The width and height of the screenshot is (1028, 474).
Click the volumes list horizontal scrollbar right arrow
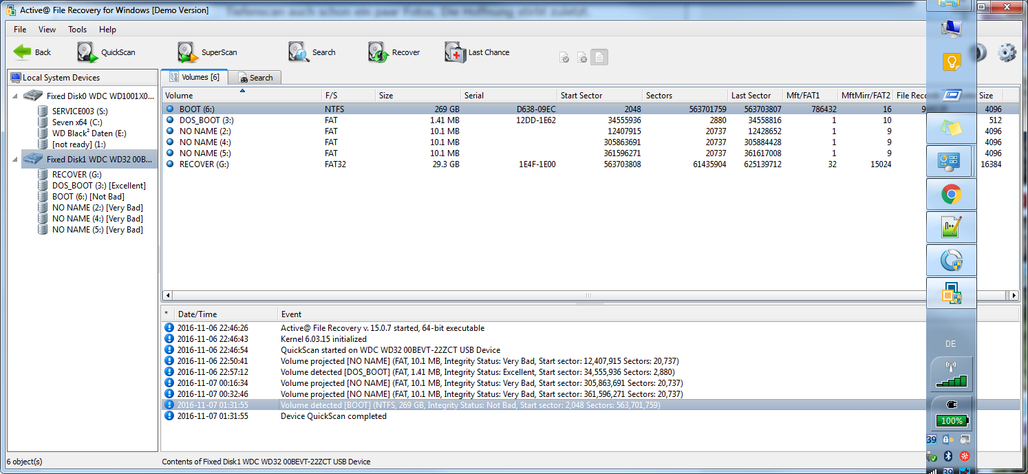[x=1013, y=296]
